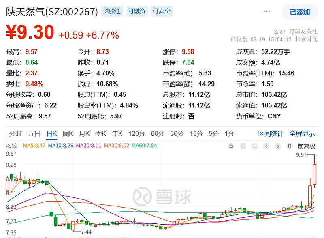This screenshot has height=238, width=324.
Task: Switch to the 分时 intraday tab
Action: [15, 134]
